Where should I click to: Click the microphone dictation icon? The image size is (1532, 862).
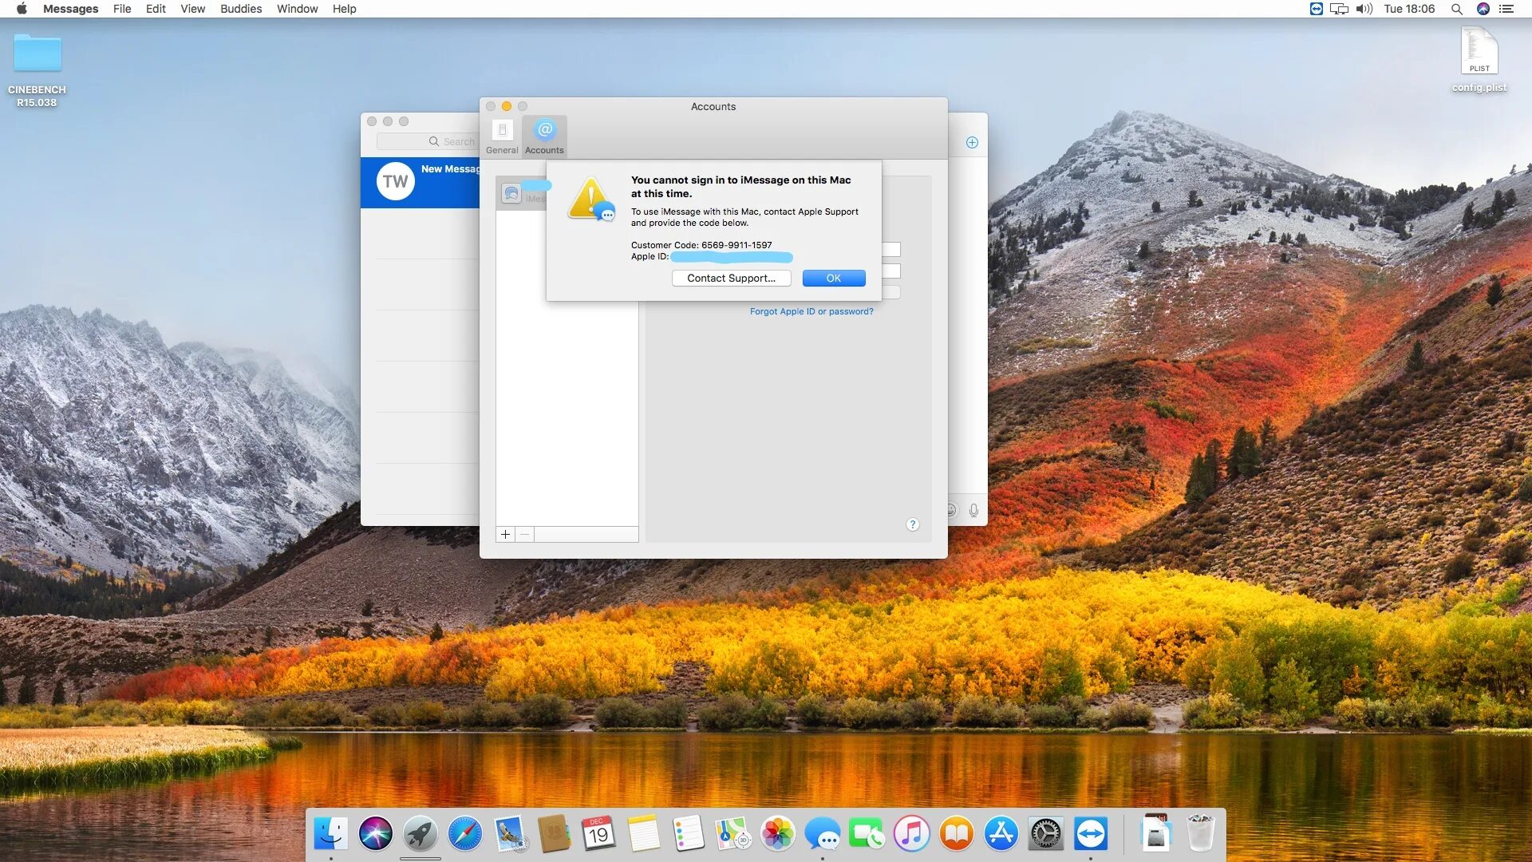pyautogui.click(x=973, y=510)
